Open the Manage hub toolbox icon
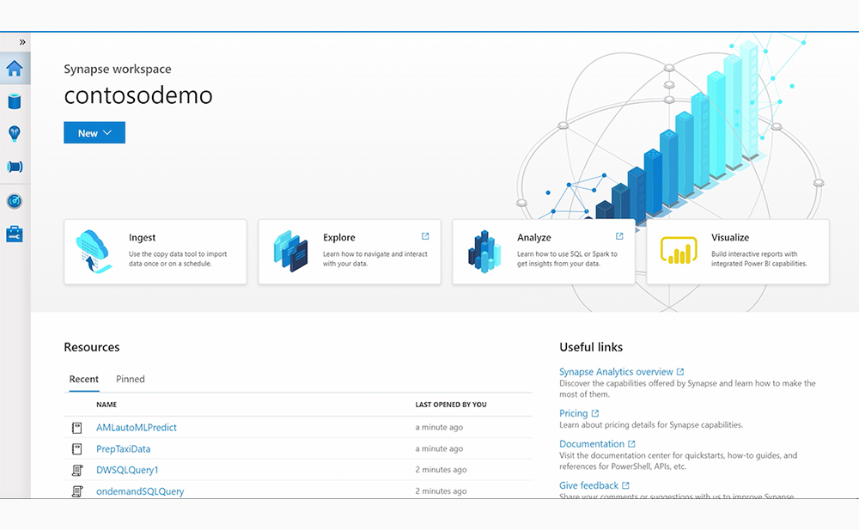Screen dimensions: 859x530 pos(14,233)
